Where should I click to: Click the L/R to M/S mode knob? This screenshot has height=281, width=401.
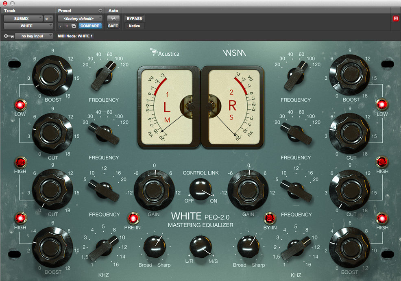click(201, 247)
